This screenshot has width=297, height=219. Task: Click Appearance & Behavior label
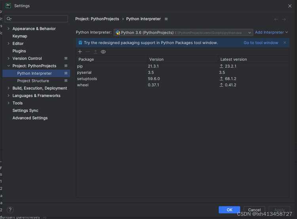pyautogui.click(x=34, y=29)
